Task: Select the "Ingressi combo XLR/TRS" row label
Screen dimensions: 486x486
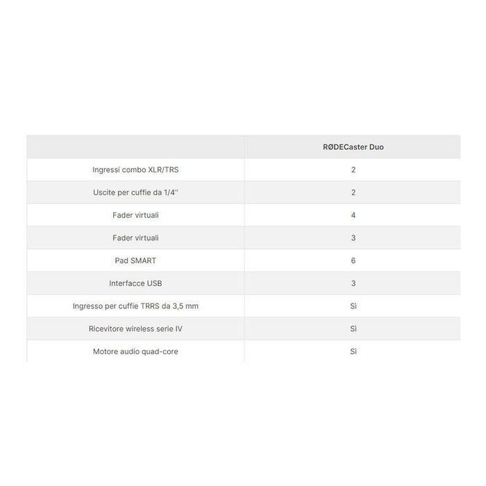Action: click(135, 169)
